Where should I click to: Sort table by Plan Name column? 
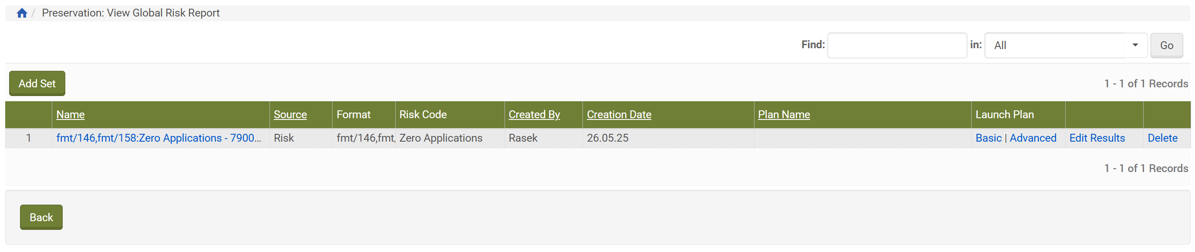[x=784, y=114]
